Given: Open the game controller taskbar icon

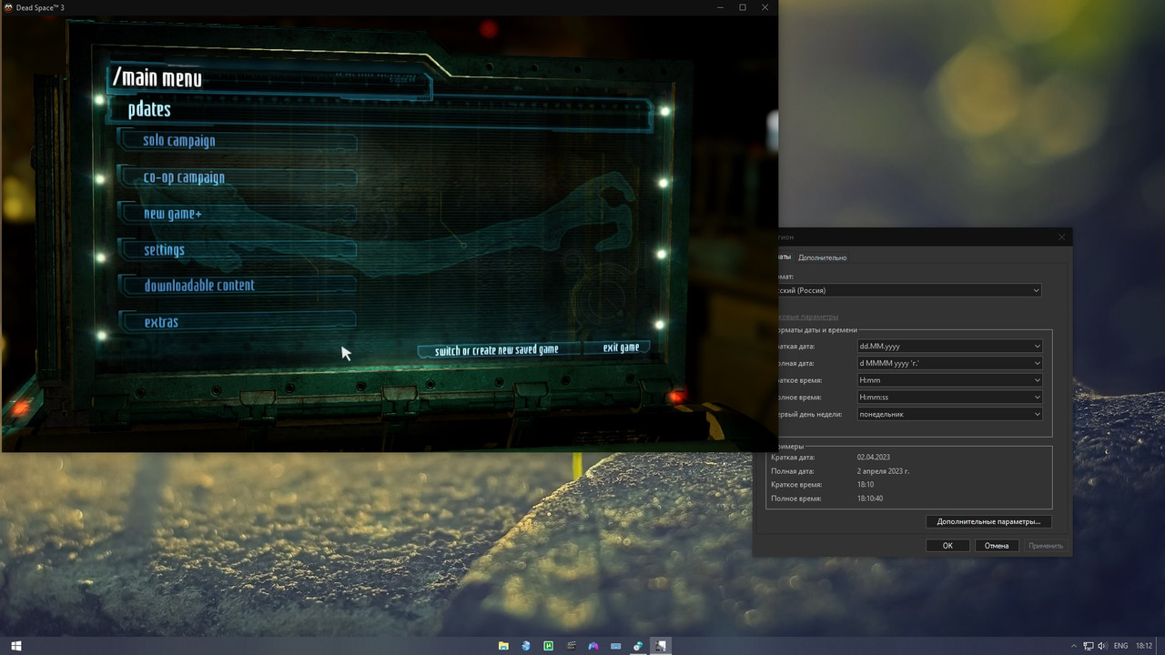Looking at the screenshot, I should tap(593, 646).
